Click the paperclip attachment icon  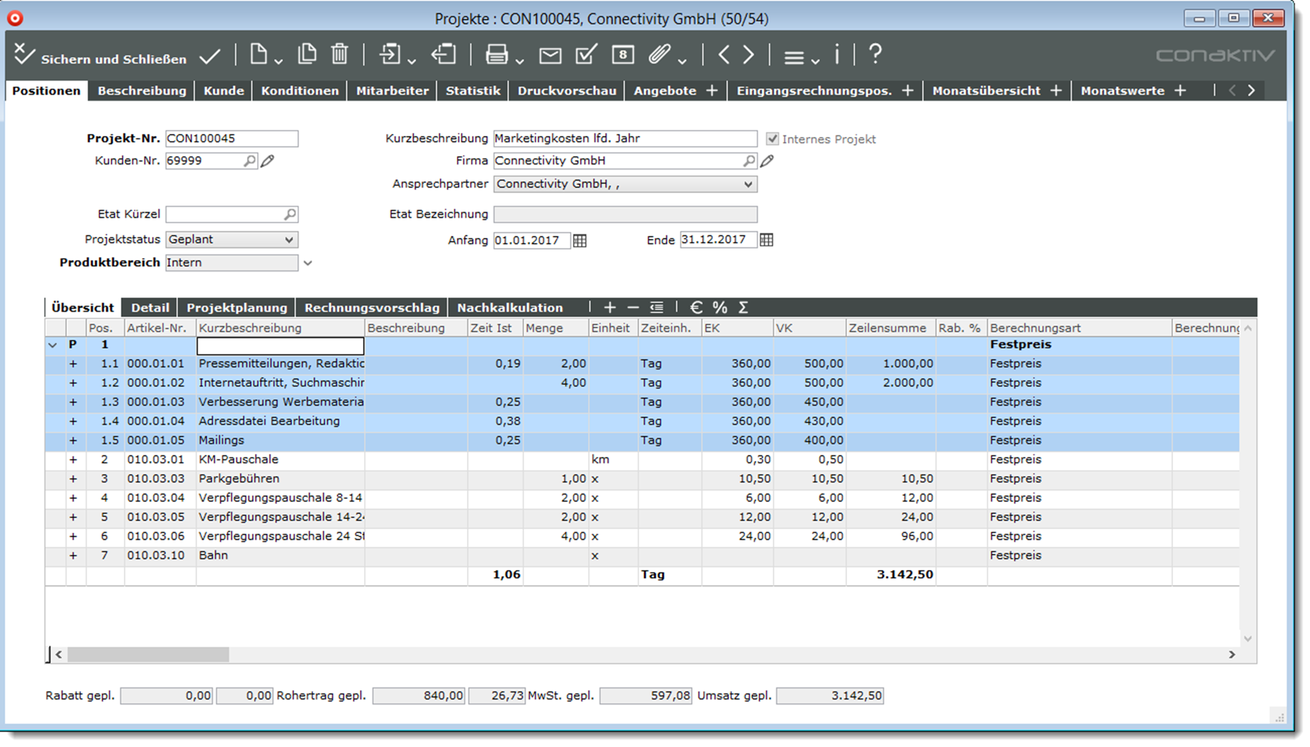(x=659, y=54)
